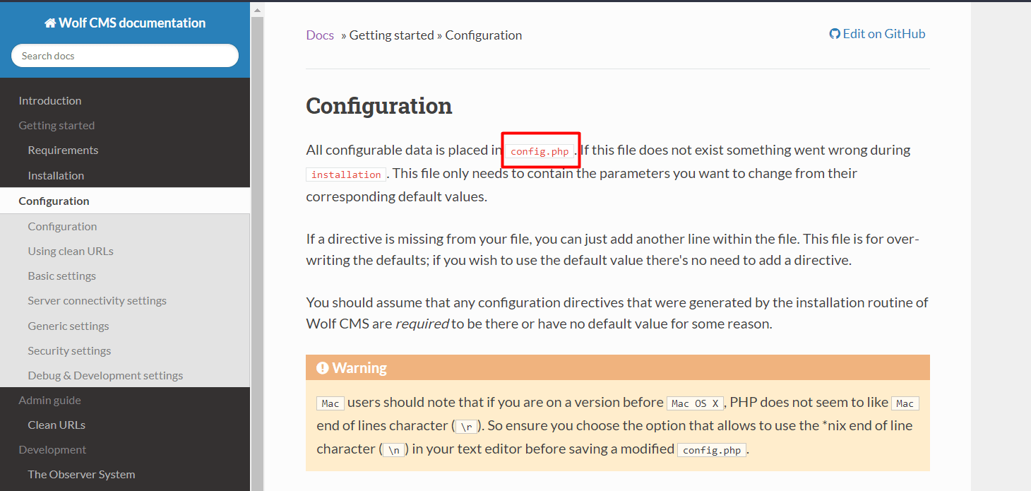Image resolution: width=1031 pixels, height=491 pixels.
Task: Jump to Basic settings section
Action: point(61,276)
